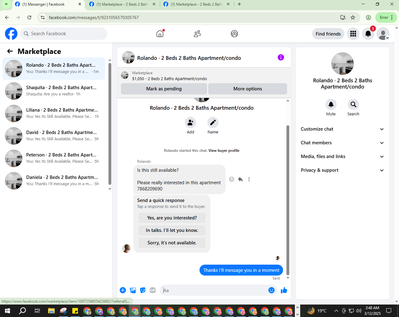Image resolution: width=399 pixels, height=317 pixels.
Task: Expand Chat members section
Action: pos(343,143)
